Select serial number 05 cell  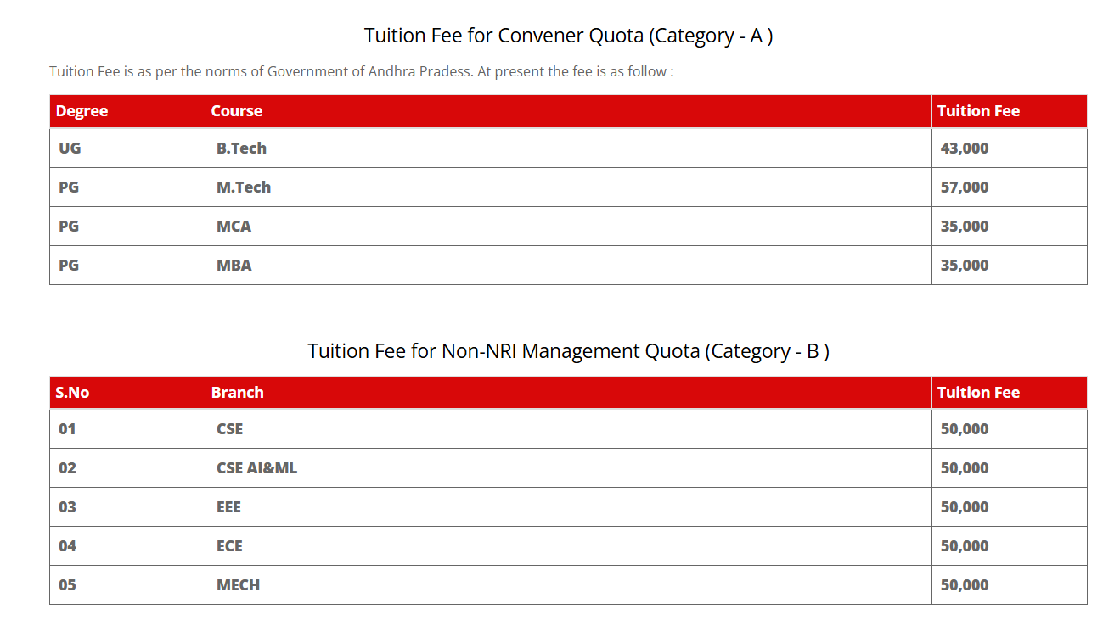67,585
